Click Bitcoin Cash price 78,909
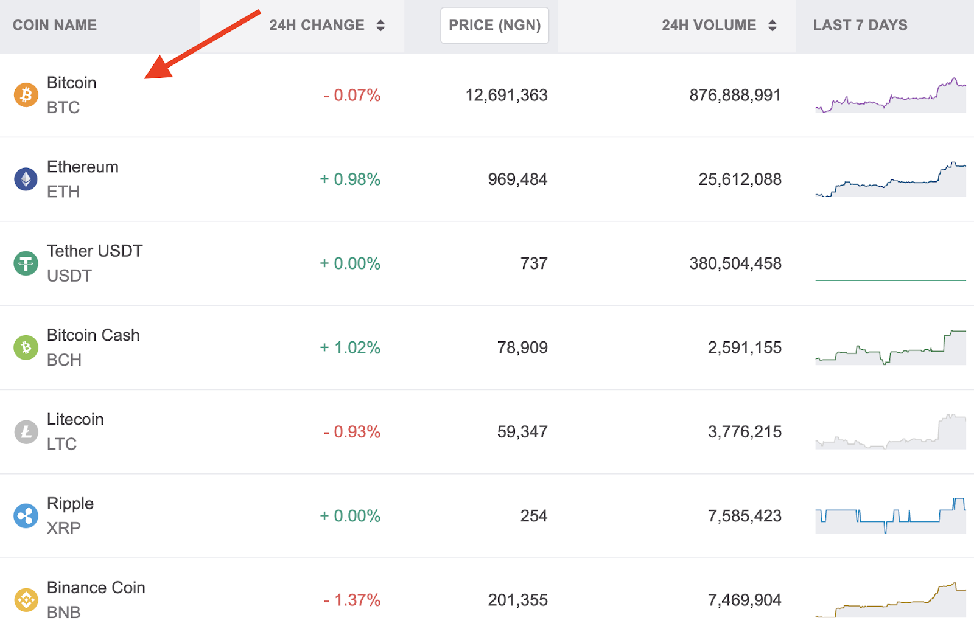This screenshot has width=974, height=640. coord(522,348)
